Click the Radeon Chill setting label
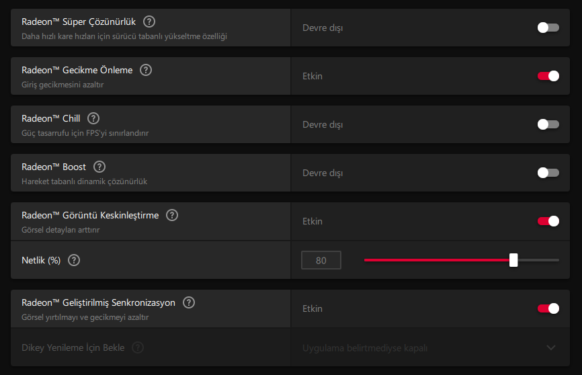Viewport: 582px width, 375px height. click(50, 118)
